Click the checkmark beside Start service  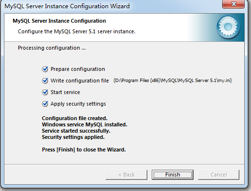click(45, 92)
